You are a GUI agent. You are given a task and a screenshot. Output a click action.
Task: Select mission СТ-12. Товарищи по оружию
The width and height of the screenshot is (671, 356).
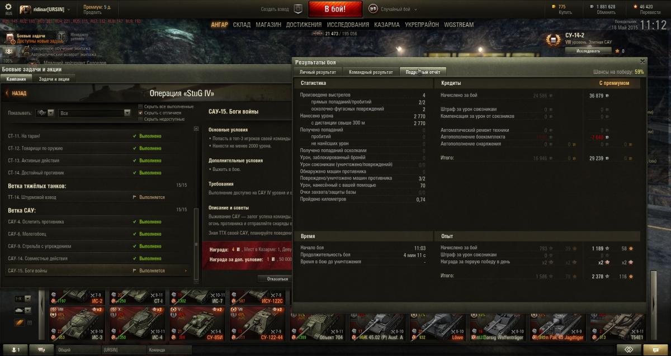[x=98, y=148]
